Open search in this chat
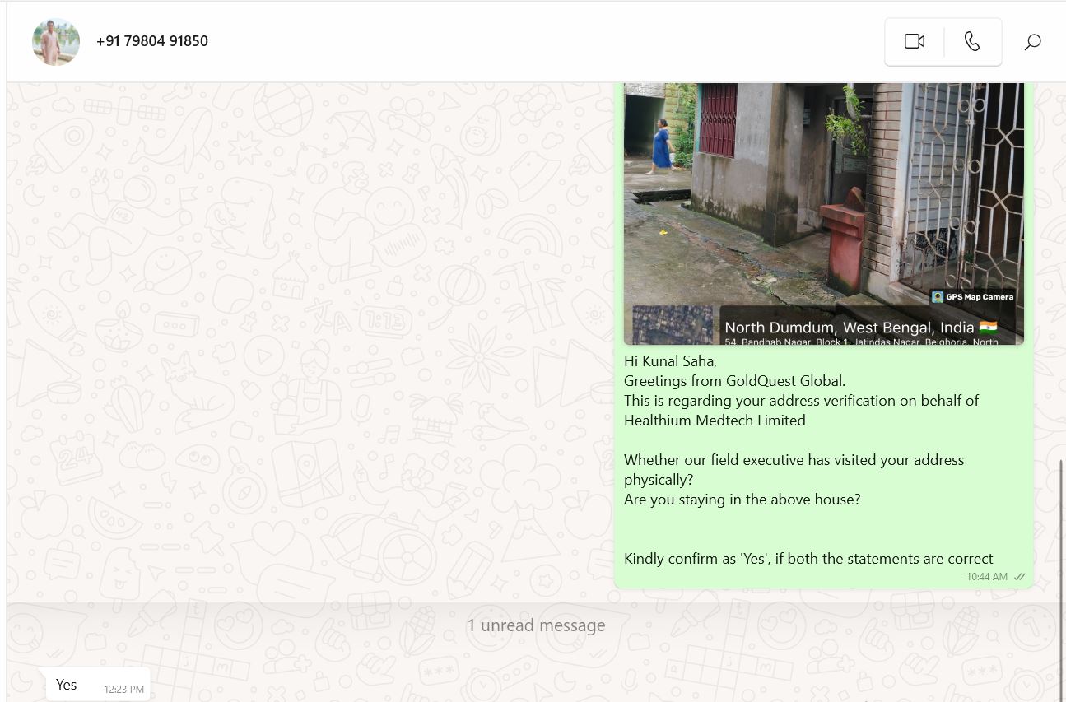 point(1032,42)
